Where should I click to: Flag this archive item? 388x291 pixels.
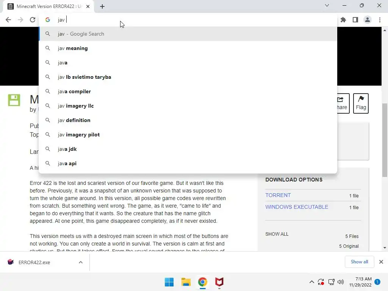pyautogui.click(x=361, y=103)
